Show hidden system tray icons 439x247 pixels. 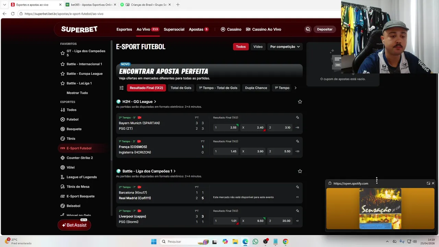387,242
